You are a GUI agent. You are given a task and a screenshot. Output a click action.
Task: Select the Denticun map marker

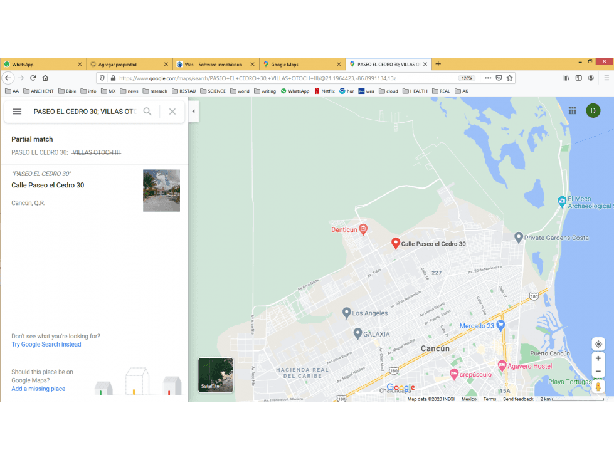click(363, 229)
